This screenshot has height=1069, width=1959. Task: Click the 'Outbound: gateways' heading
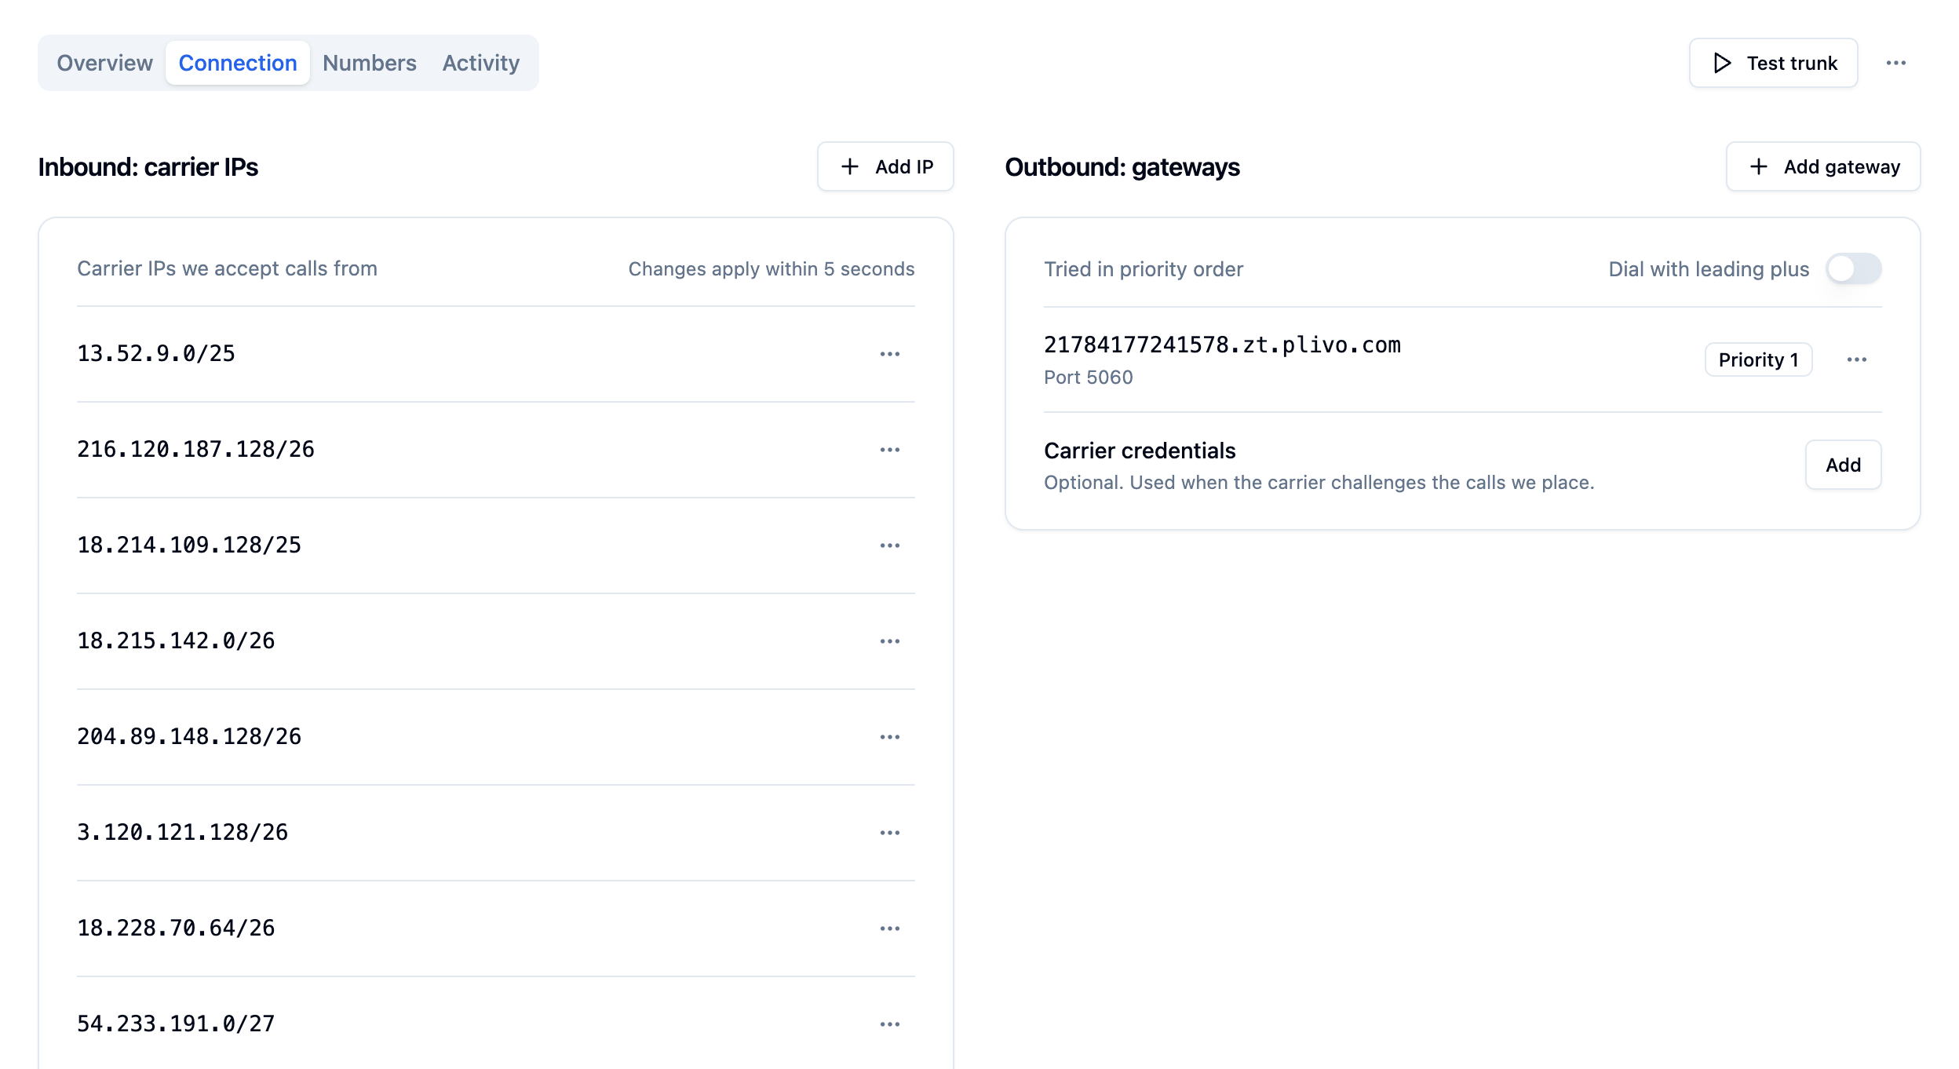[1122, 167]
